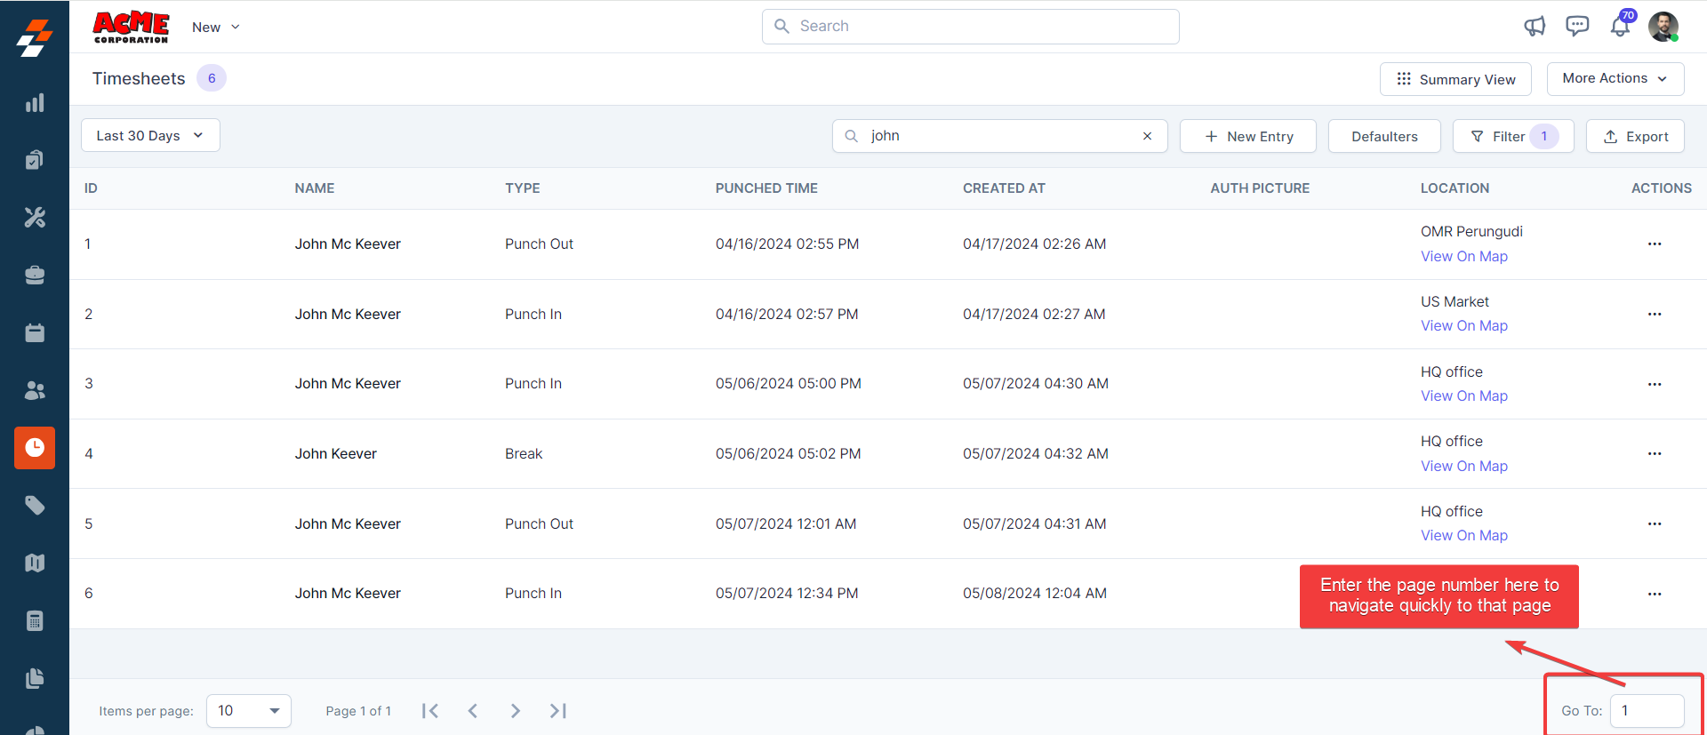Open the price tag sidebar icon

coord(35,506)
